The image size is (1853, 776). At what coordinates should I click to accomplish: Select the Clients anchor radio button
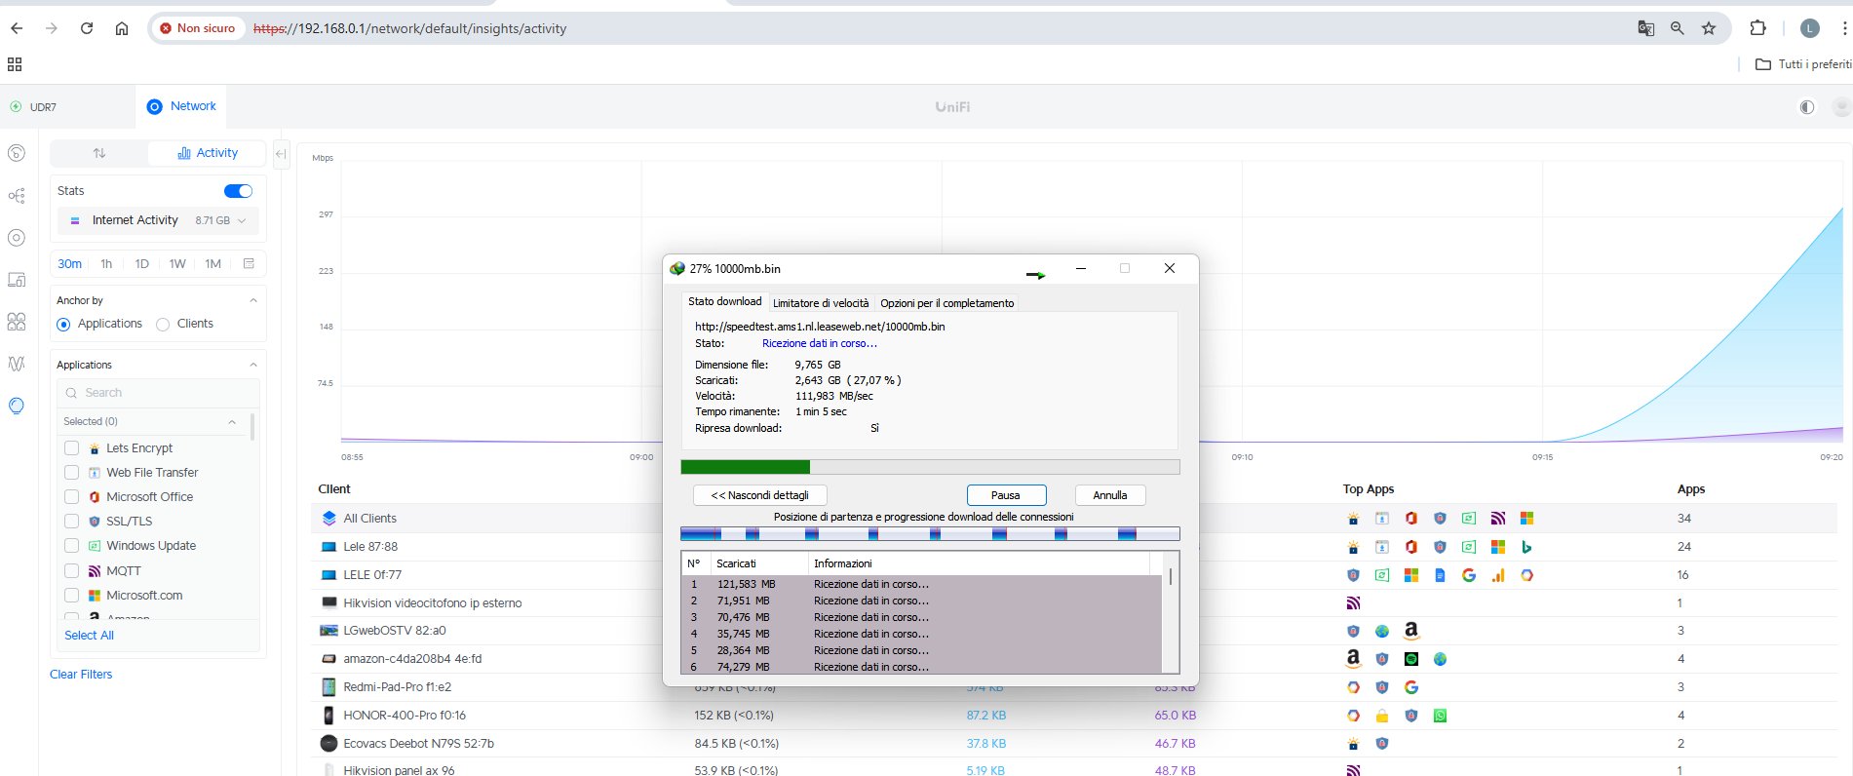pos(163,325)
